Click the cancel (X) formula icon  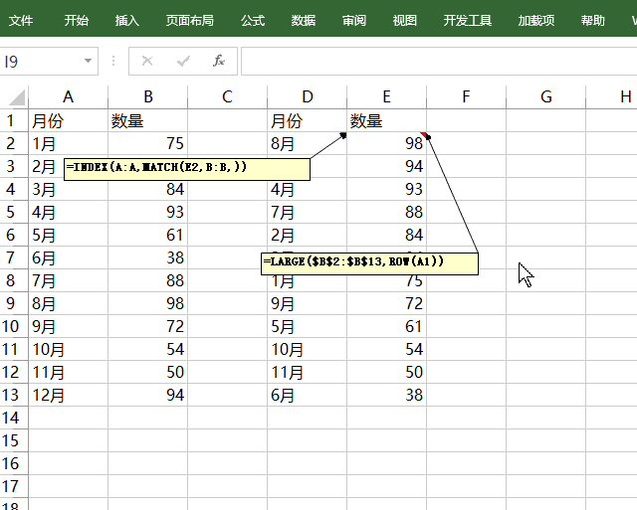147,61
